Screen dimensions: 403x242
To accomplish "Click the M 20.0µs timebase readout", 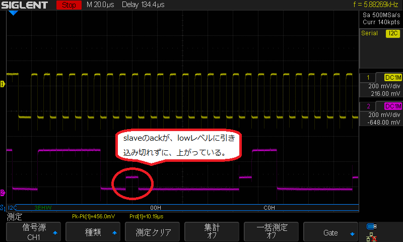I will [100, 5].
